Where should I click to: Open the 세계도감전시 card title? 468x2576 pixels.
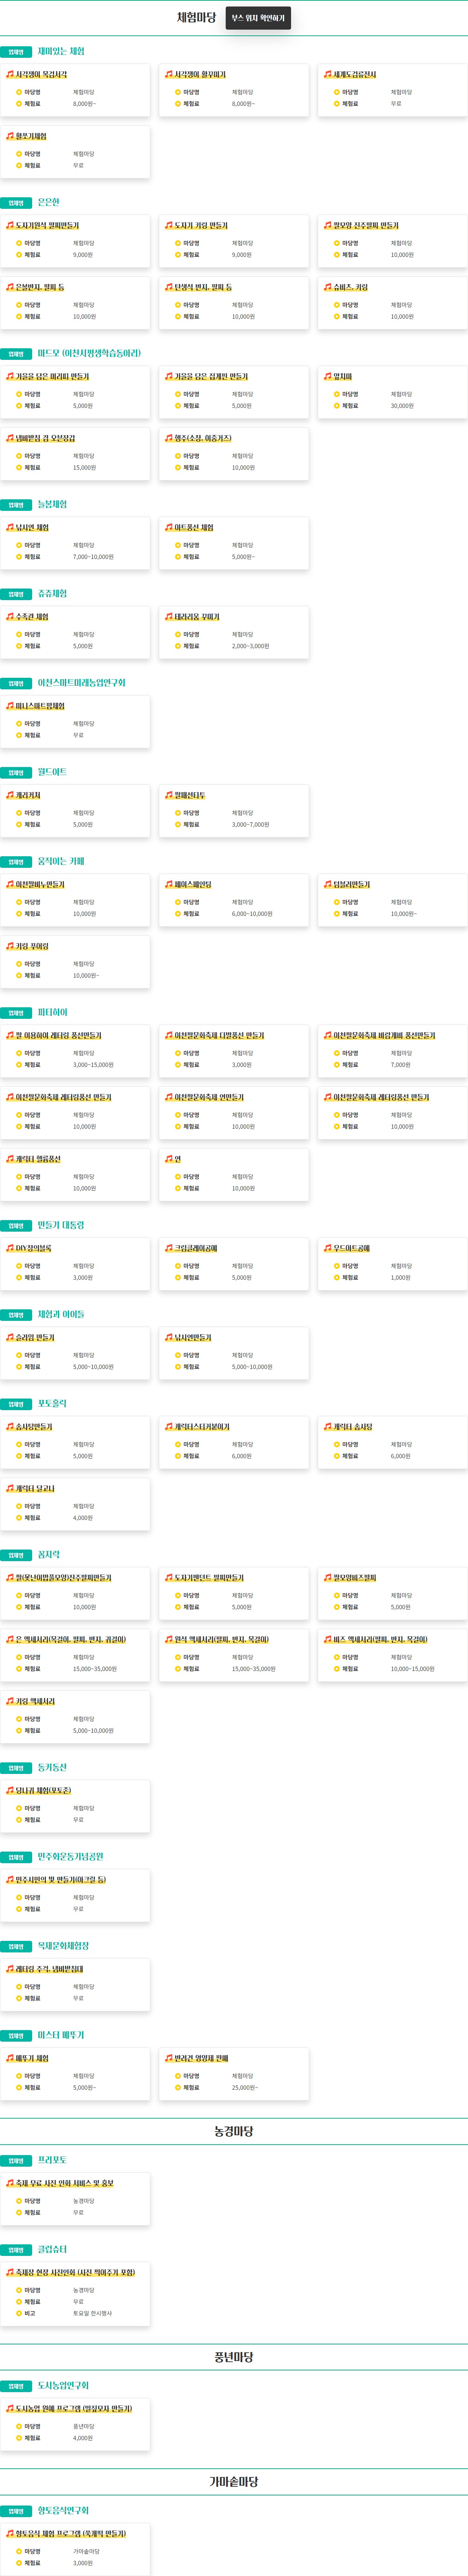tap(355, 74)
